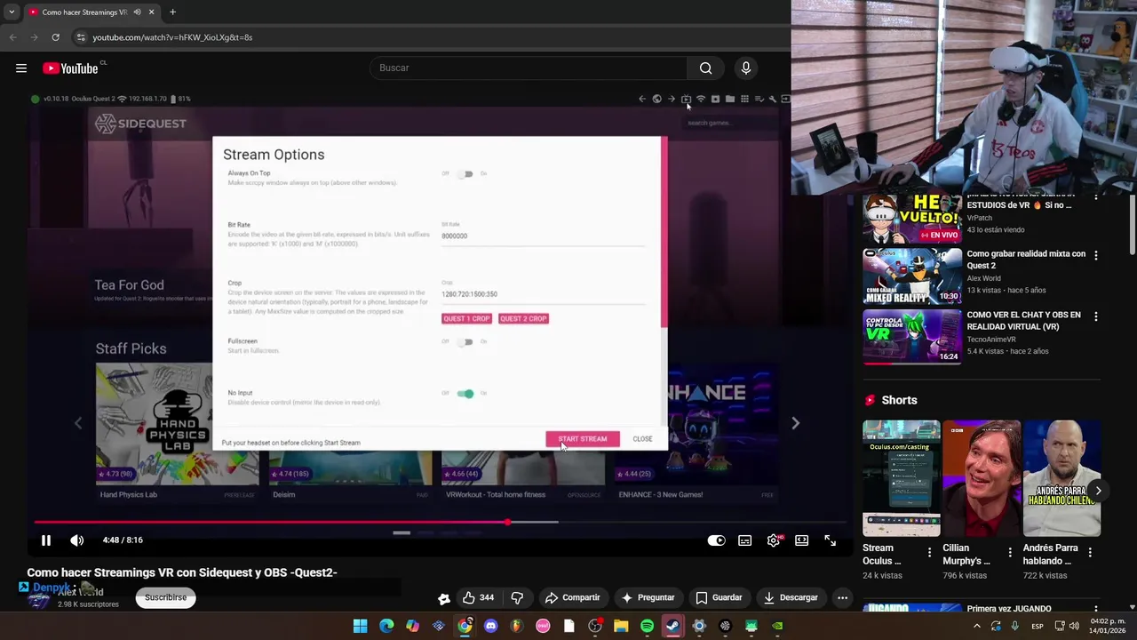The width and height of the screenshot is (1137, 640).
Task: Click the Shorts shelf next arrow
Action: tap(1098, 491)
